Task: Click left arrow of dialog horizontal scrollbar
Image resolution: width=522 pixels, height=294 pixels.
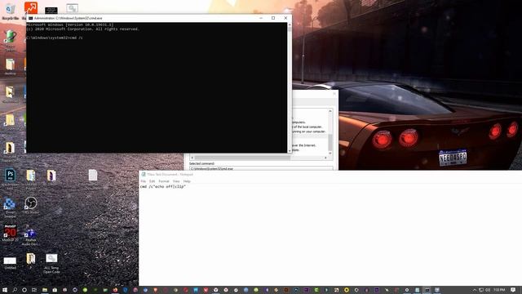Action: pyautogui.click(x=192, y=158)
